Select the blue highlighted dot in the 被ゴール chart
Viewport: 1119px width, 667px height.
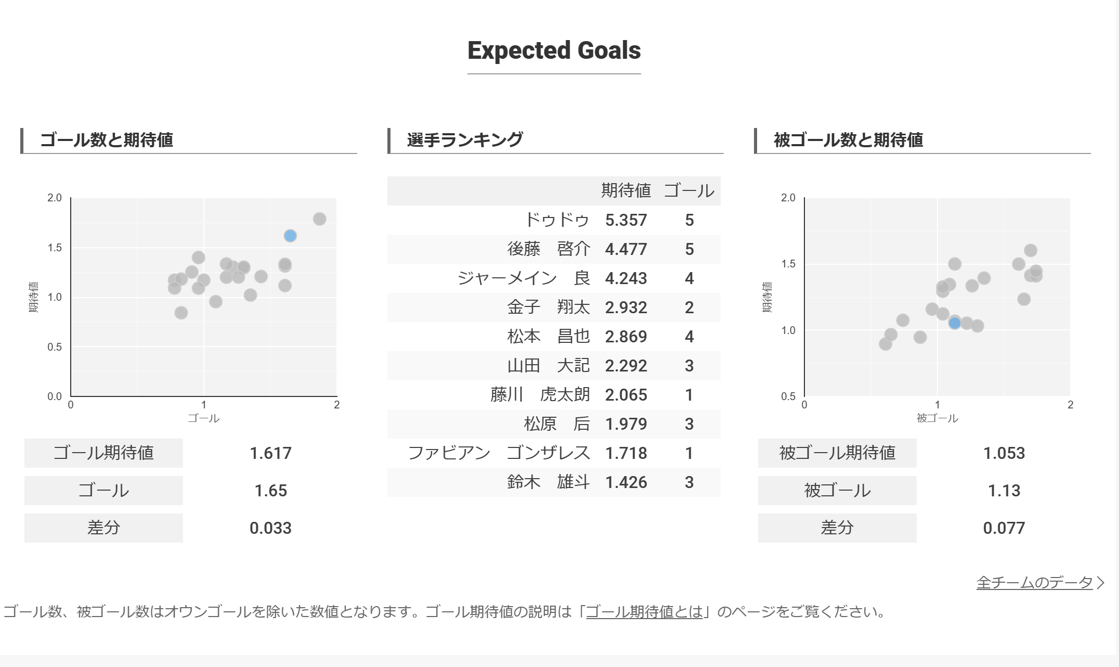[x=954, y=323]
